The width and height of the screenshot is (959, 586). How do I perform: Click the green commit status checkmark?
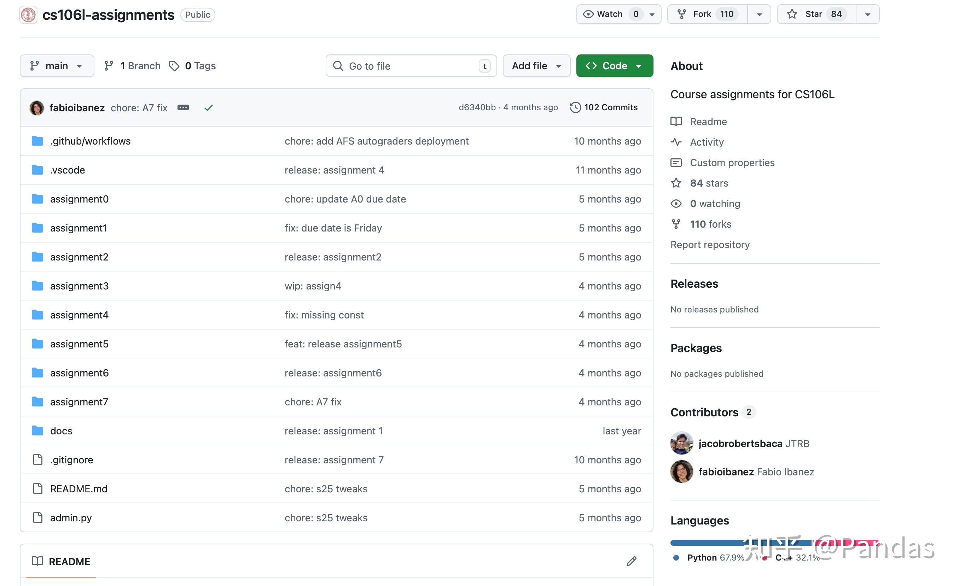click(x=209, y=108)
